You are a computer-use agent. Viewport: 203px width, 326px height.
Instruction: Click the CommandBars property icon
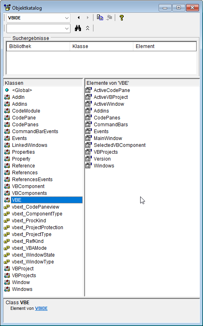click(x=89, y=125)
